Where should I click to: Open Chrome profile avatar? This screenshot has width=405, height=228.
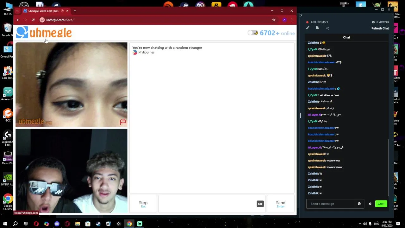[x=284, y=20]
